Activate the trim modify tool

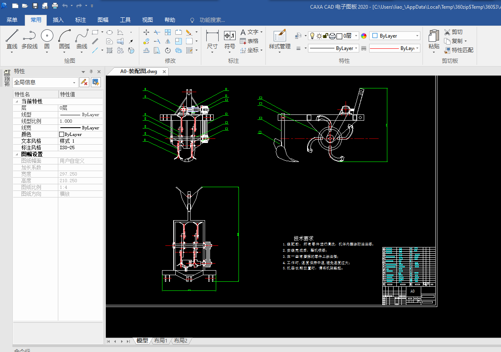[x=157, y=32]
